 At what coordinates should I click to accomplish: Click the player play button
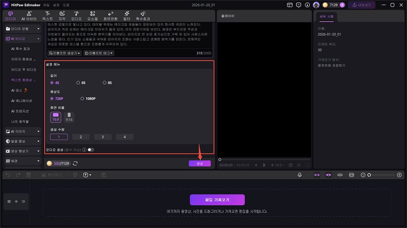(x=264, y=165)
